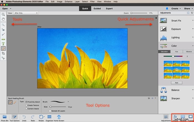Viewport: 194px width, 122px height.
Task: Switch to the Hue tab
Action: 177,52
